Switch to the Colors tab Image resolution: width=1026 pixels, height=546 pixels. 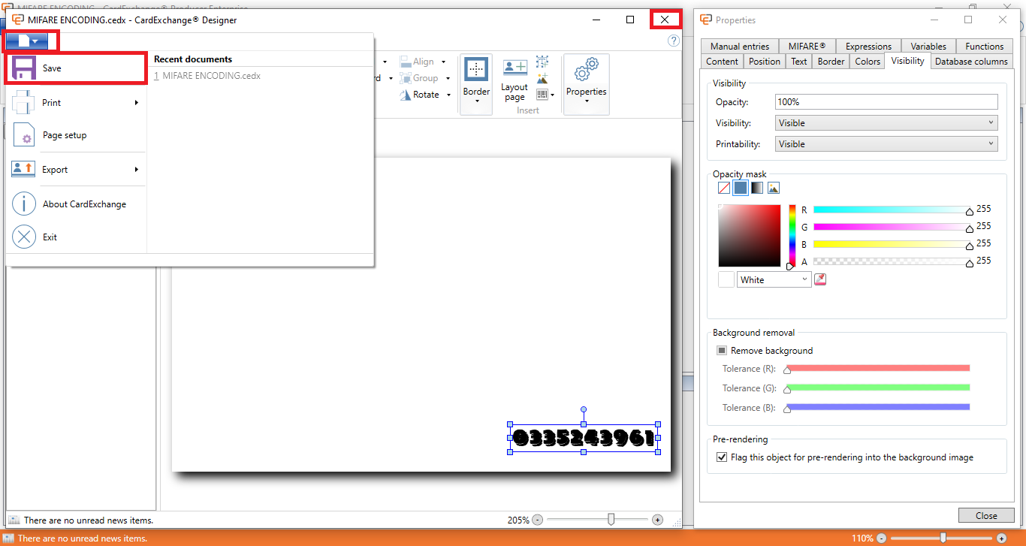coord(868,62)
